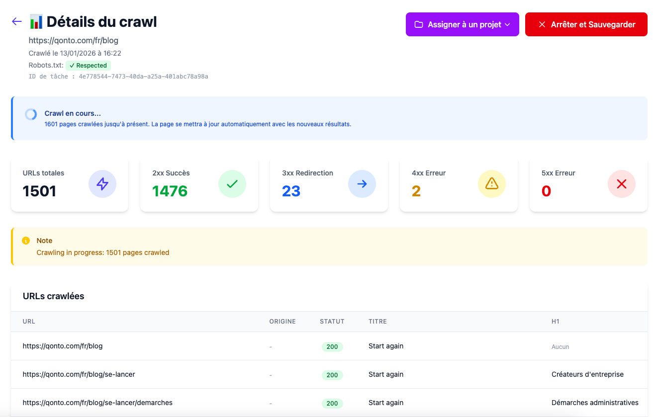Screen dimensions: 656x417
Task: Select the lightning icon on URLs totales card
Action: coord(102,184)
